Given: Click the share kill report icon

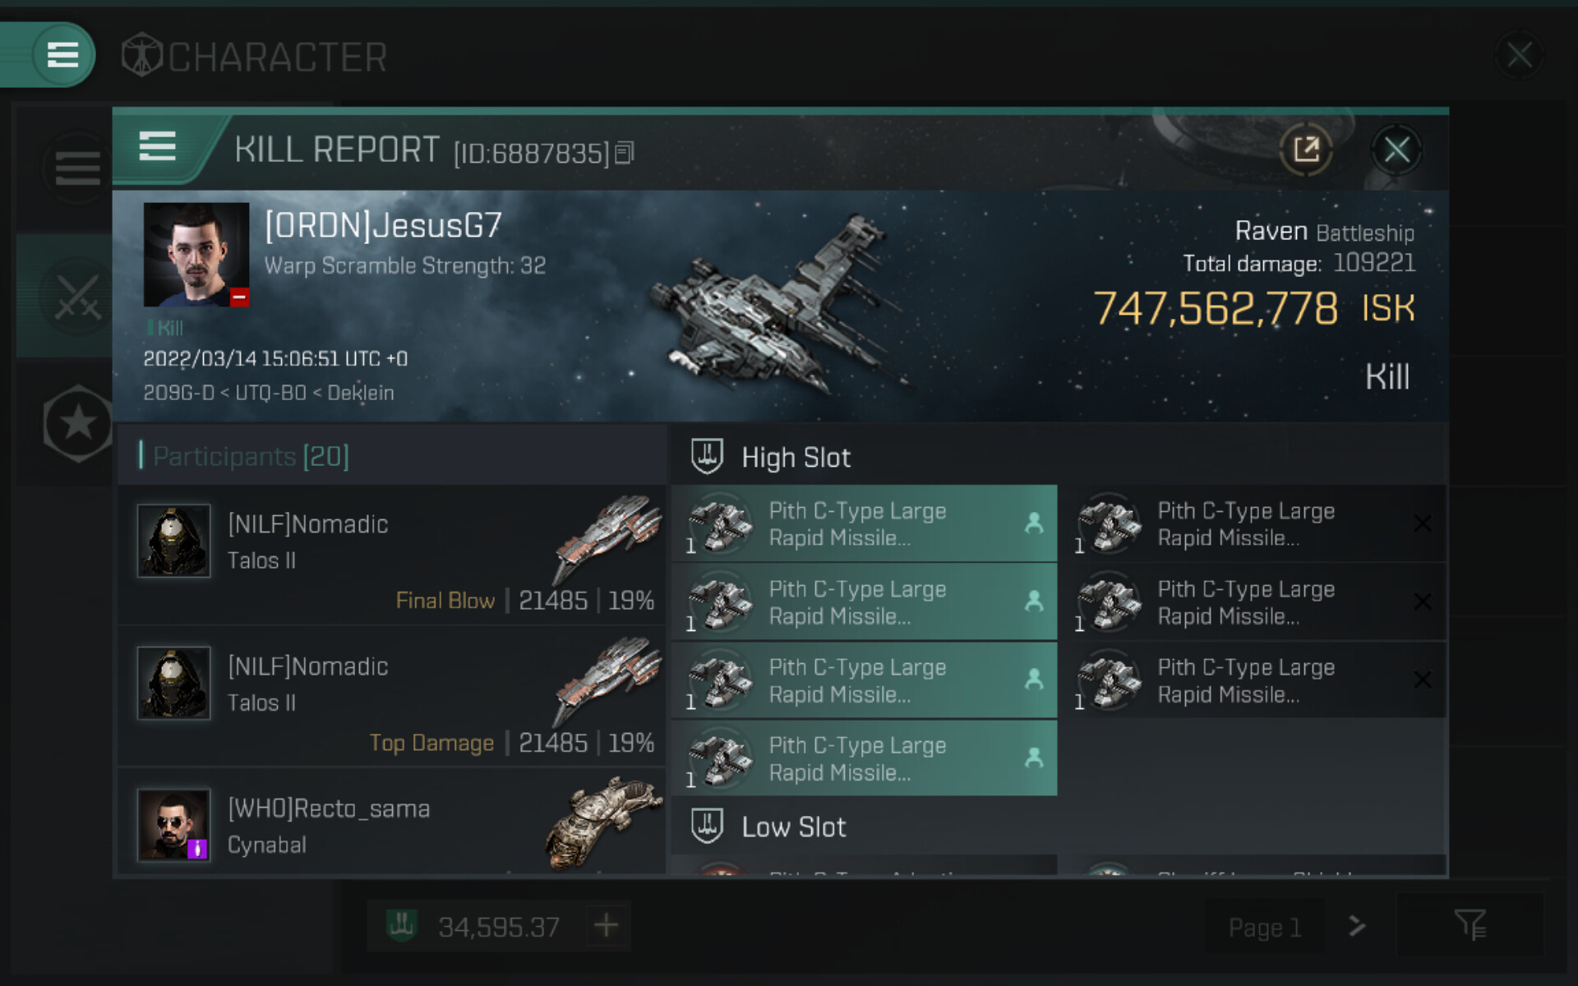Looking at the screenshot, I should (x=1306, y=150).
